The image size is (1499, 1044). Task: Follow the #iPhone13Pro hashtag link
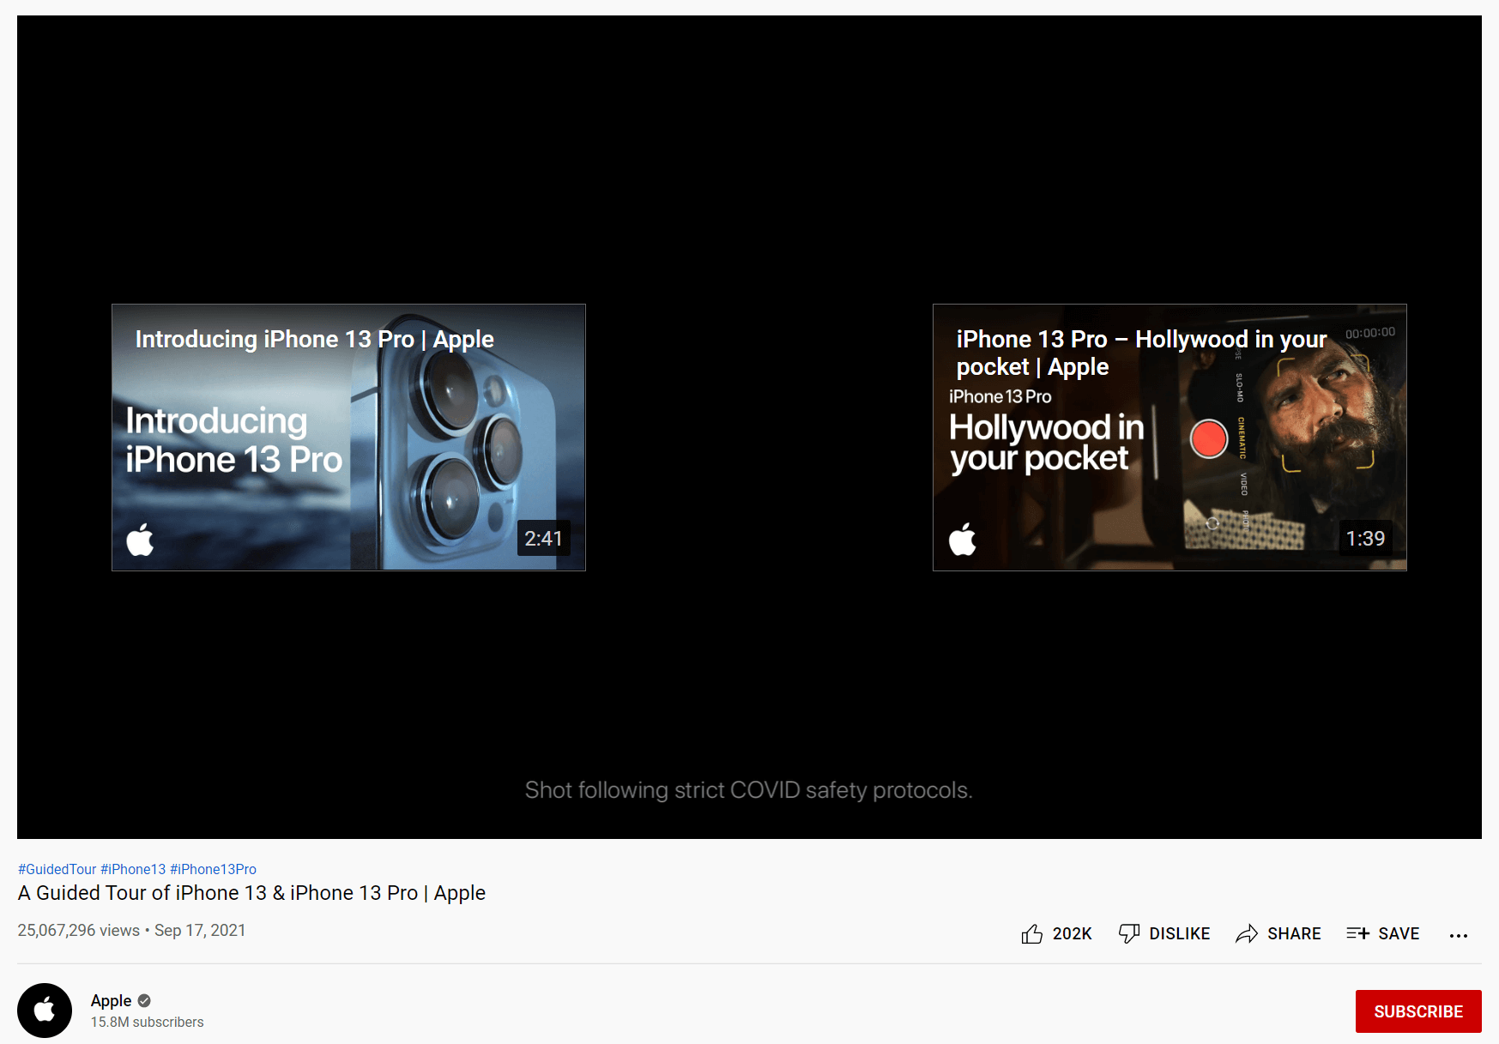213,869
